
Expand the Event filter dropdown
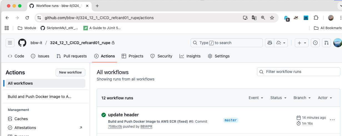256,98
